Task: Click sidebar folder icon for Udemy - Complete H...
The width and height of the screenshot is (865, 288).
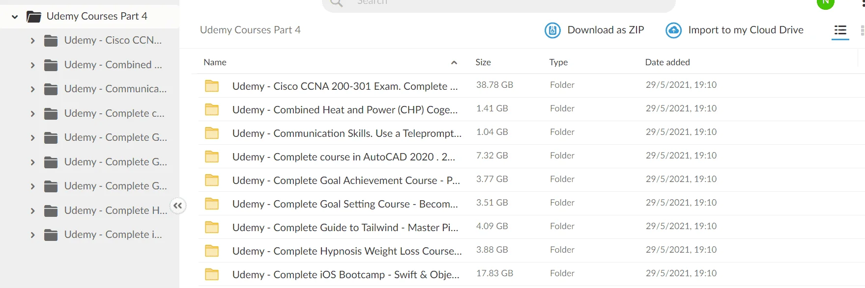Action: pos(51,210)
